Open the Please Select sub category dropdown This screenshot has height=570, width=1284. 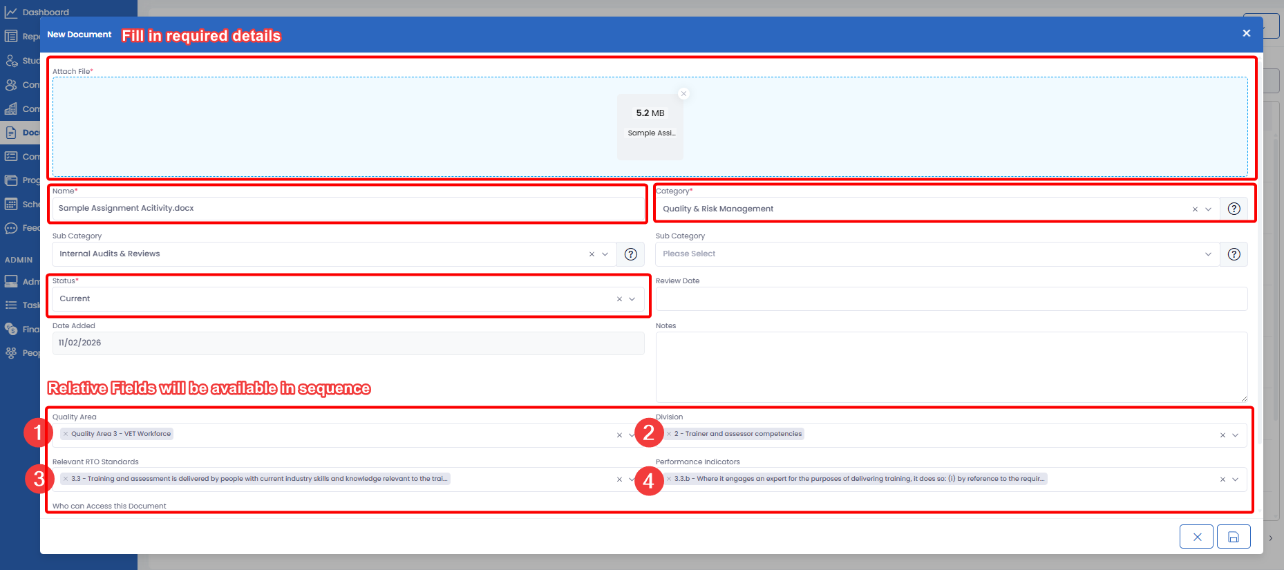click(1209, 254)
